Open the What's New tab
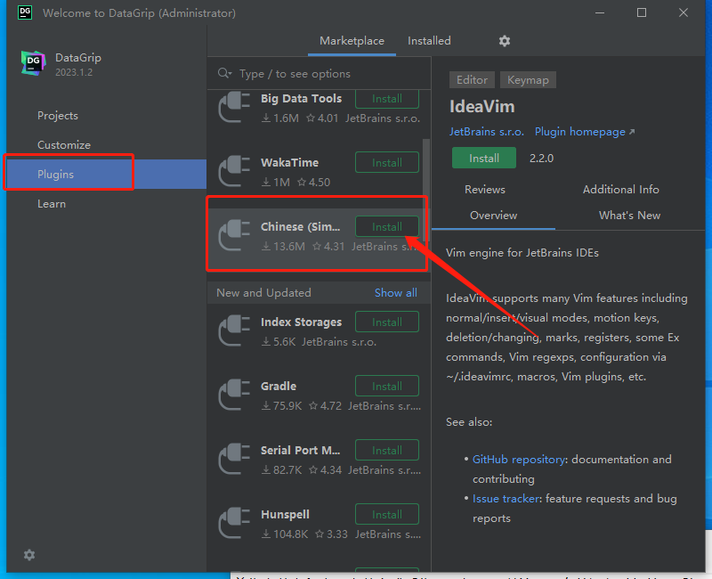Image resolution: width=712 pixels, height=579 pixels. 629,215
